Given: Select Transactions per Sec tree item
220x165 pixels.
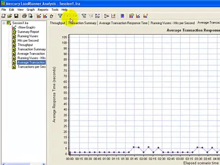Looking at the screenshot, I should (32, 67).
